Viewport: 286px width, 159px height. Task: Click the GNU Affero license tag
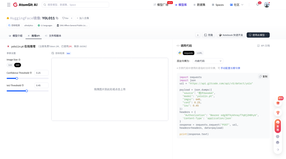pyautogui.click(x=72, y=25)
